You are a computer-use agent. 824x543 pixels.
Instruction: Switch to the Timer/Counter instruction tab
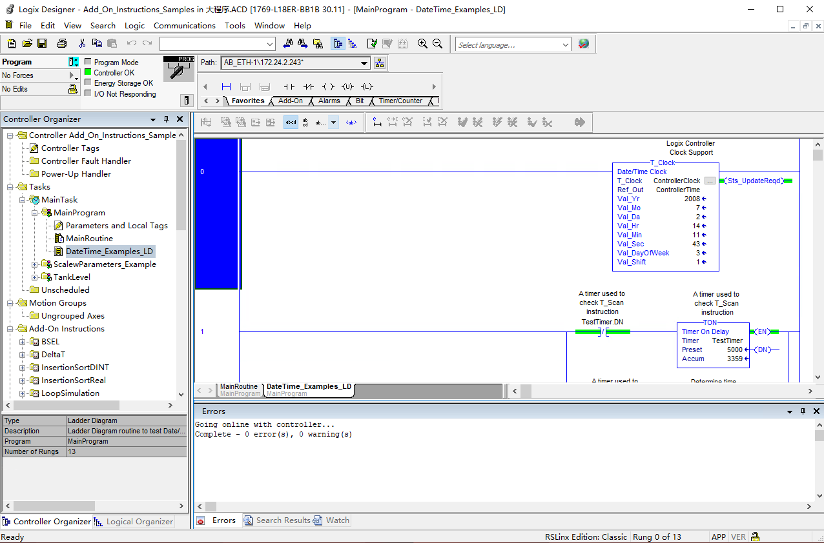tap(400, 101)
